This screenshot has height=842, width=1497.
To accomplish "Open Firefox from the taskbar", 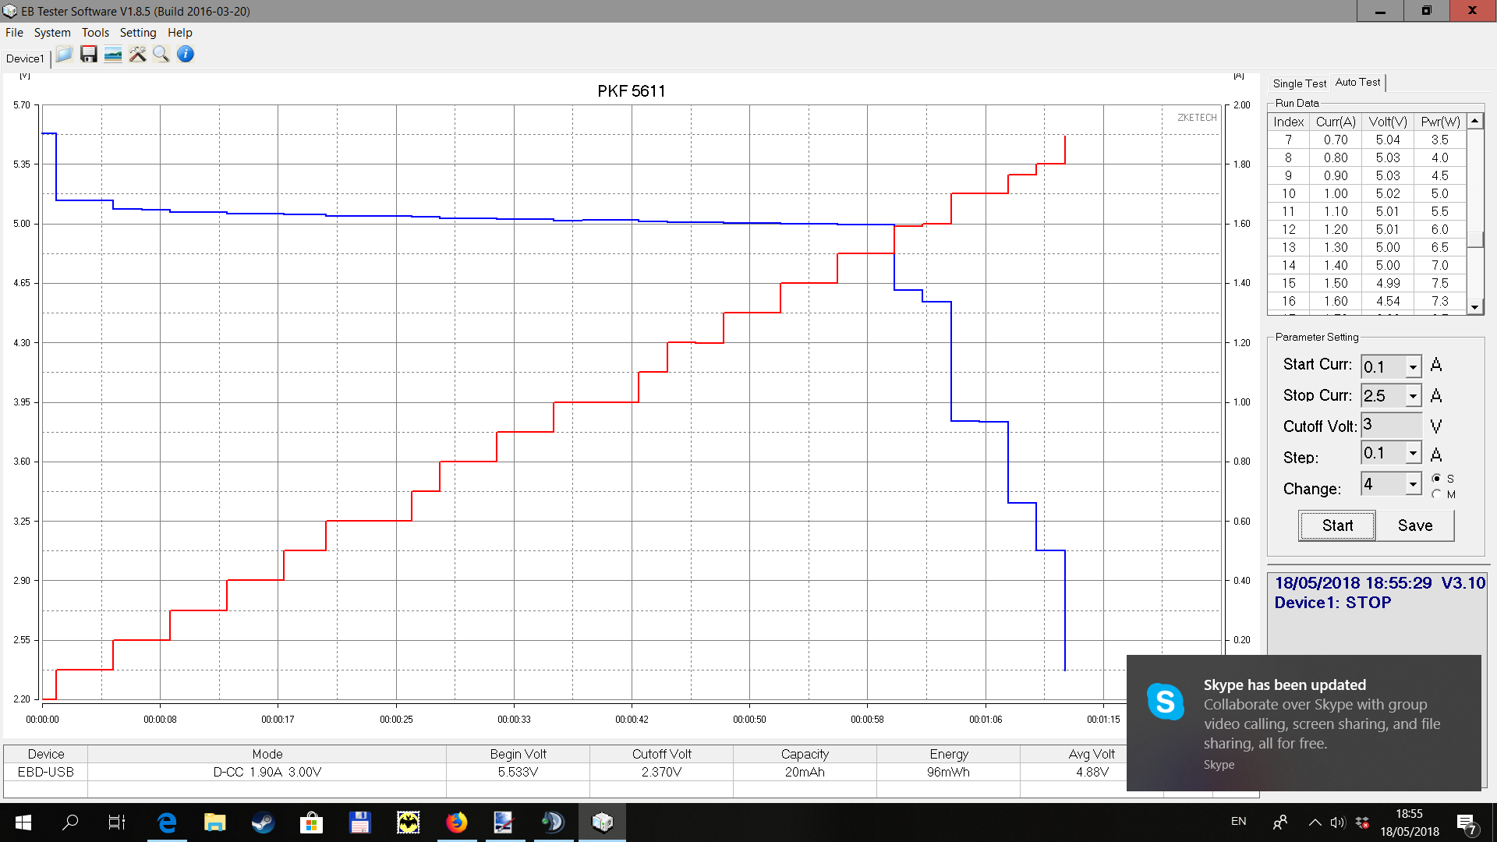I will pos(456,822).
